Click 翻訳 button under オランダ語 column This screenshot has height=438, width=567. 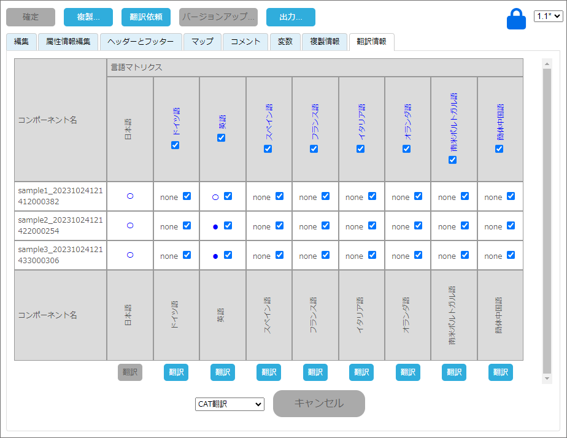[x=408, y=372]
